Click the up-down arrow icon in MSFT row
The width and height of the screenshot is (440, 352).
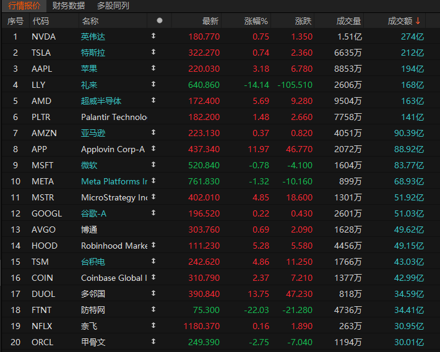click(153, 165)
